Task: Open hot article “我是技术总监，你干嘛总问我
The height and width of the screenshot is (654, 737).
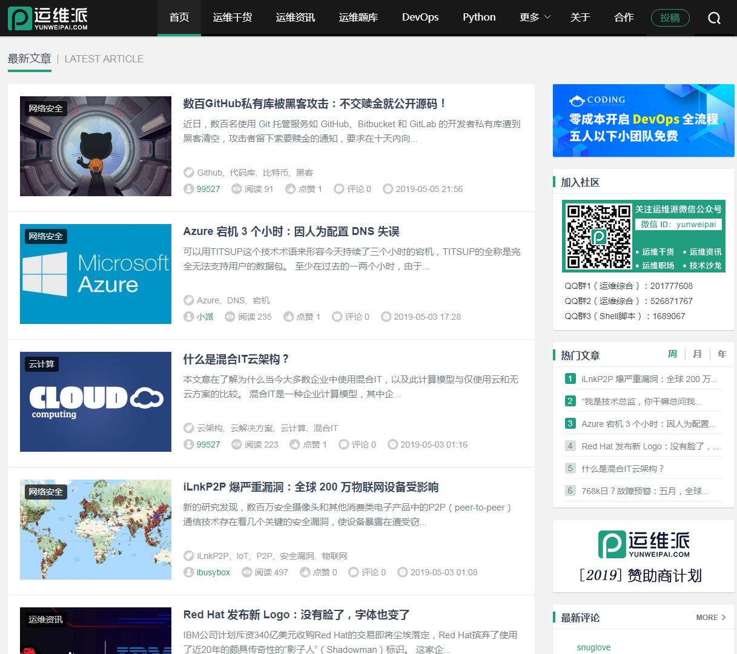Action: coord(642,401)
